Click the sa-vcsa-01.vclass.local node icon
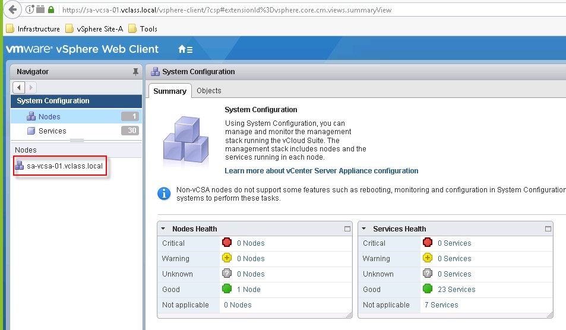Image resolution: width=566 pixels, height=330 pixels. pyautogui.click(x=19, y=166)
